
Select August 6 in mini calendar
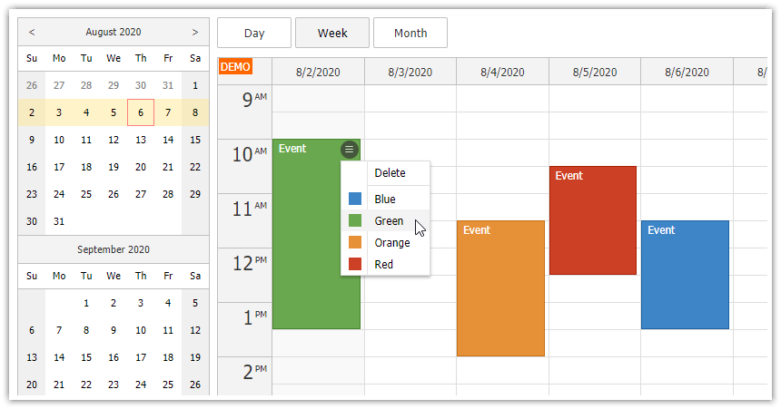coord(141,112)
